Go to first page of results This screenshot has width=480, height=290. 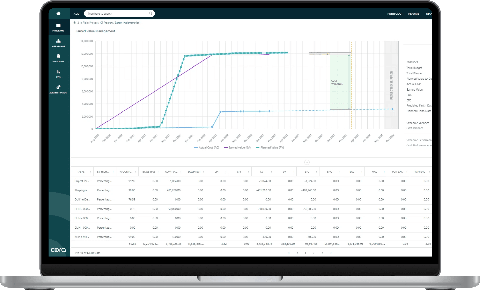289,253
